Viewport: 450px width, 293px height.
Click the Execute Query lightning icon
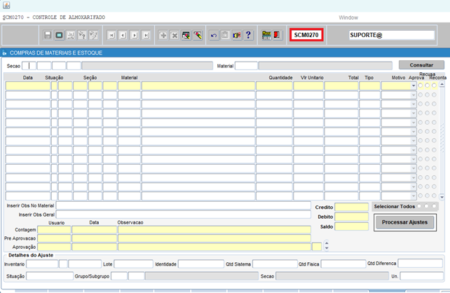[93, 35]
